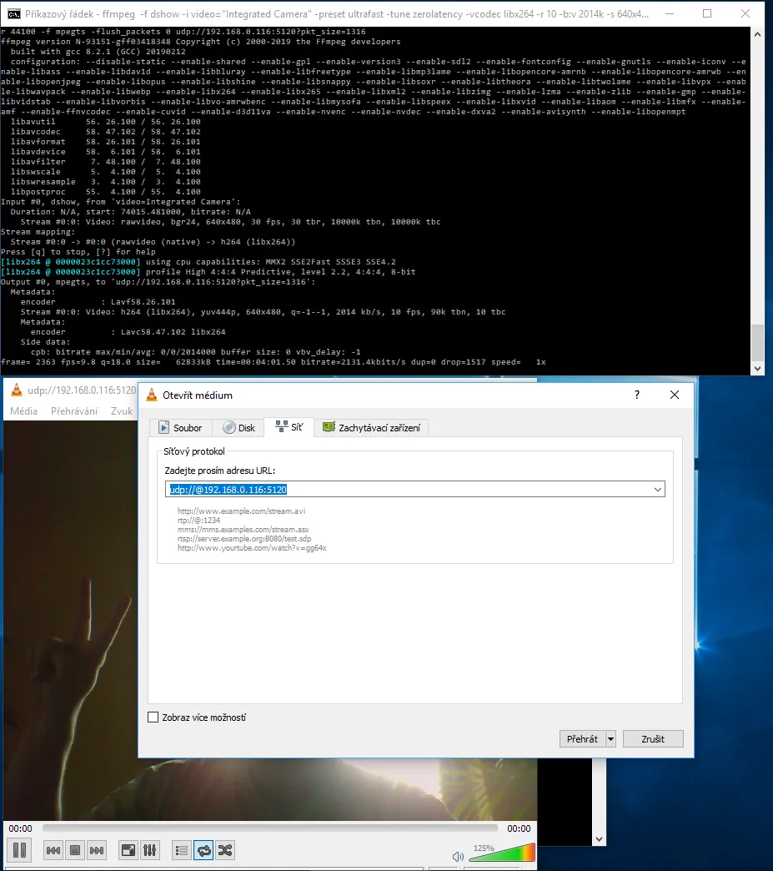Expand the URL history dropdown arrow

[657, 490]
